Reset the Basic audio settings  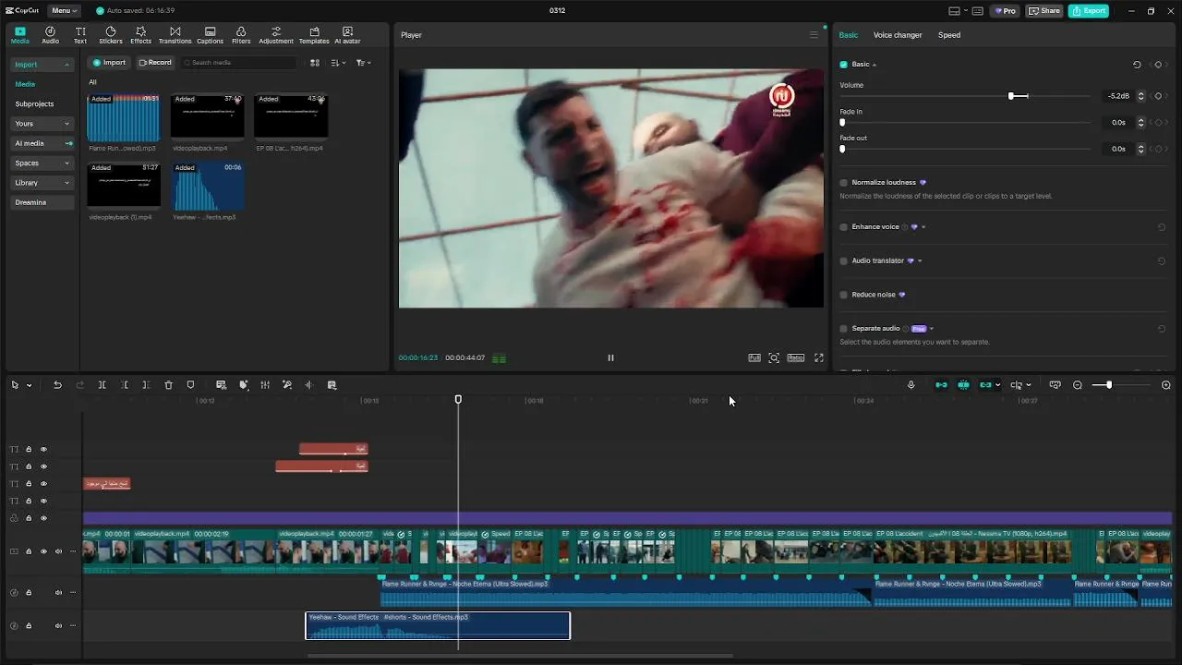tap(1137, 65)
